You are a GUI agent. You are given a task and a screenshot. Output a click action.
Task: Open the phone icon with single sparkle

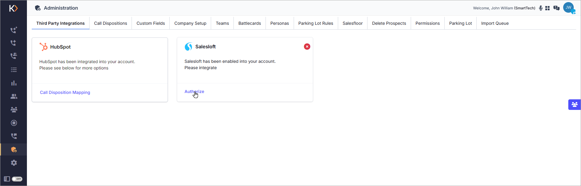click(14, 43)
